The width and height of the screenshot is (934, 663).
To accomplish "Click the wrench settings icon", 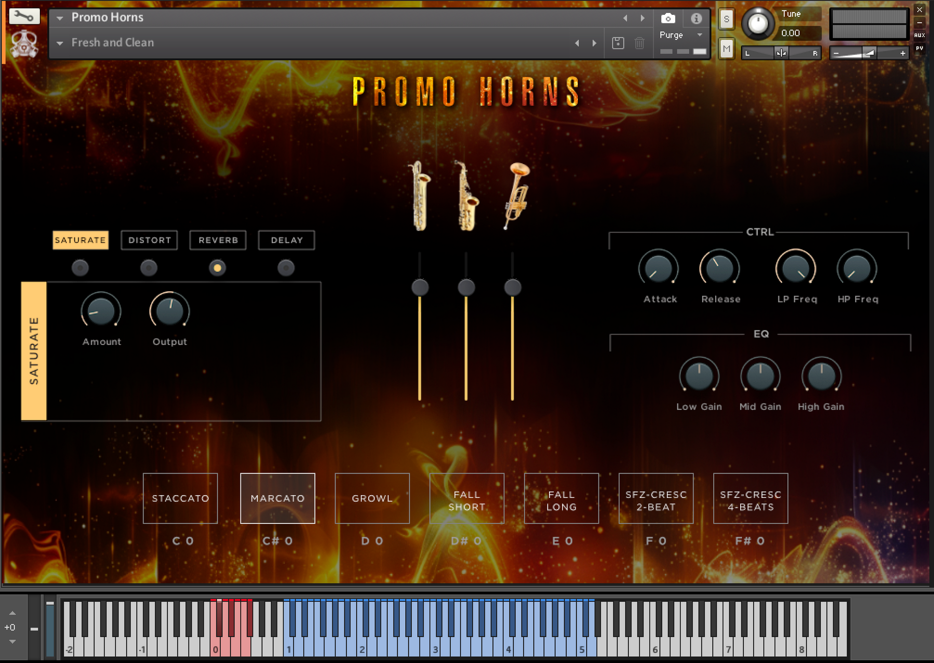I will coord(24,17).
